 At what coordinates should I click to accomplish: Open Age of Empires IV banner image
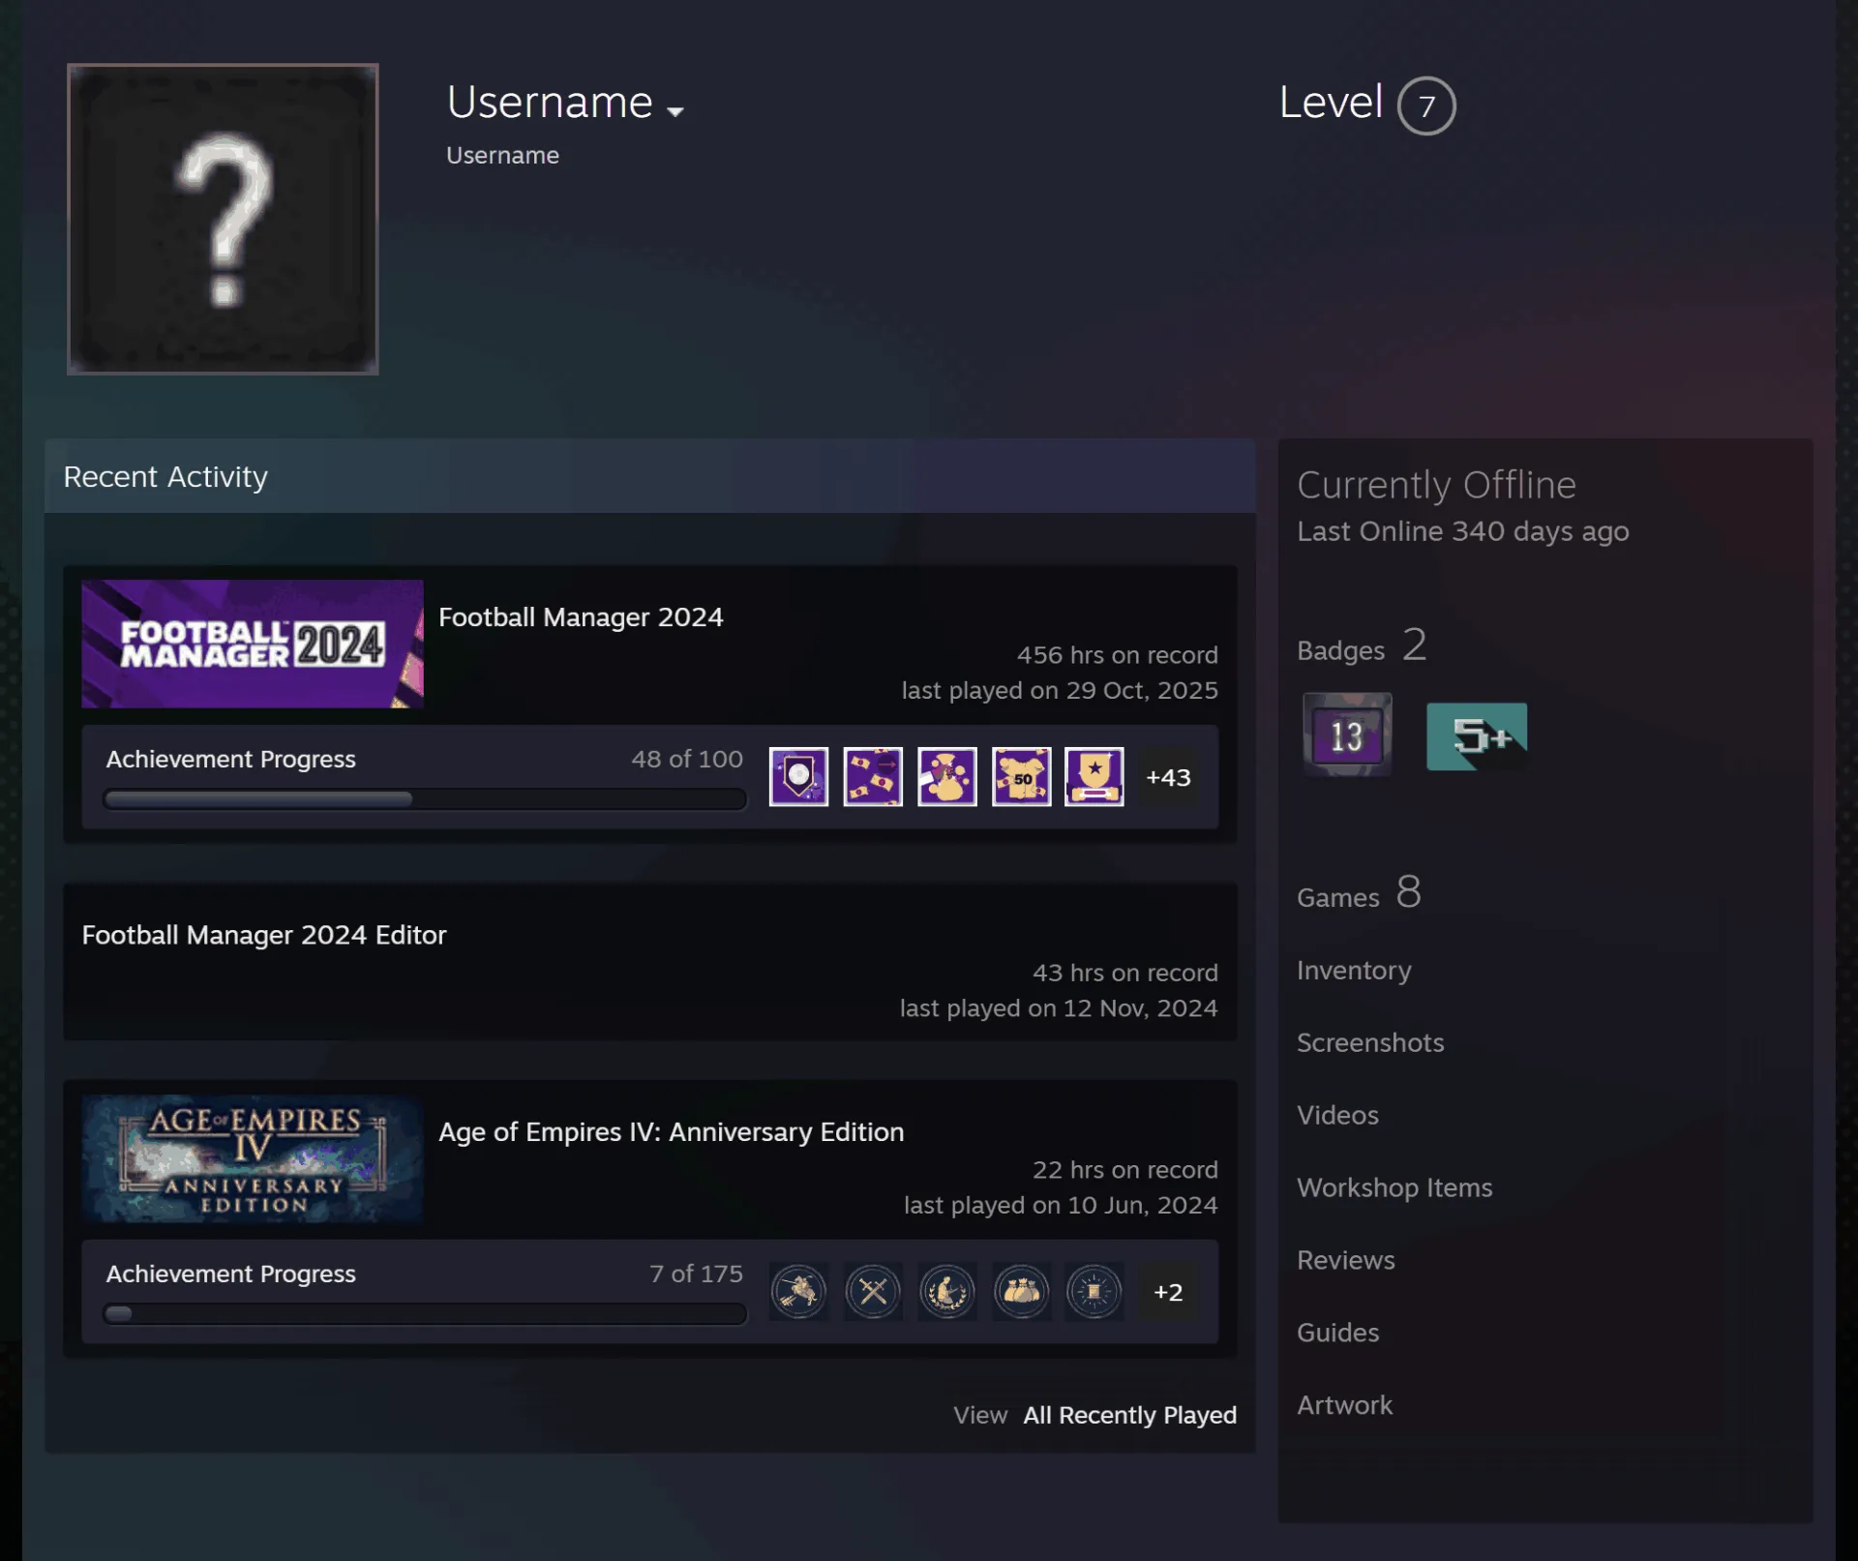pos(253,1158)
